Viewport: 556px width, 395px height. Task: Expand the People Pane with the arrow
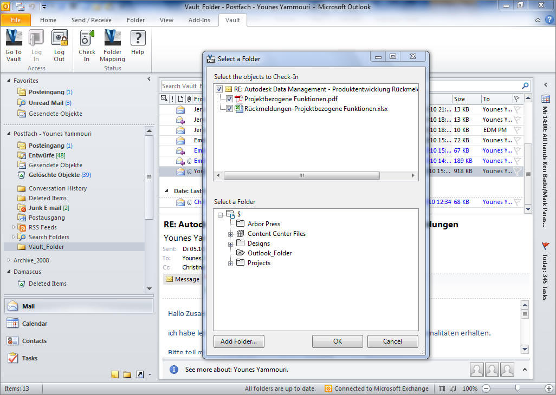click(525, 370)
